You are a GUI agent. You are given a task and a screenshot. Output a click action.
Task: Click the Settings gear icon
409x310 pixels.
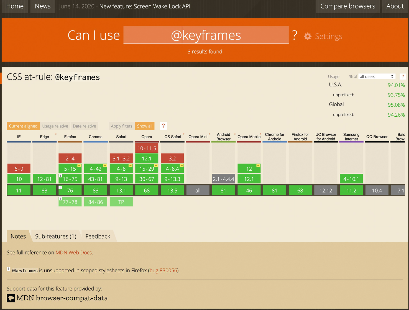point(308,36)
